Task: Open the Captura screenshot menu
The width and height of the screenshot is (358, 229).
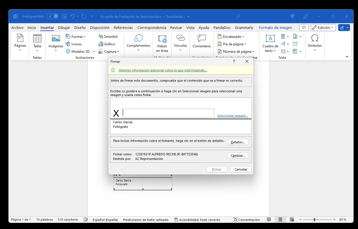Action: pos(109,52)
